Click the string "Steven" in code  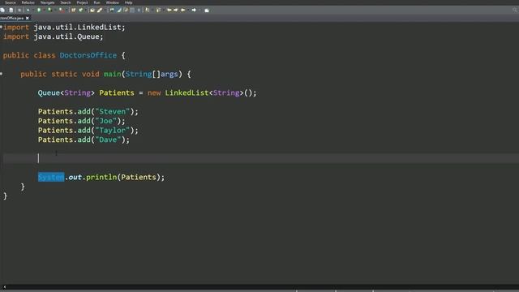(113, 112)
